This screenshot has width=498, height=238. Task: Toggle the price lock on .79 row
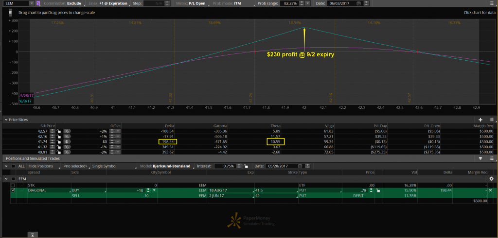click(377, 190)
